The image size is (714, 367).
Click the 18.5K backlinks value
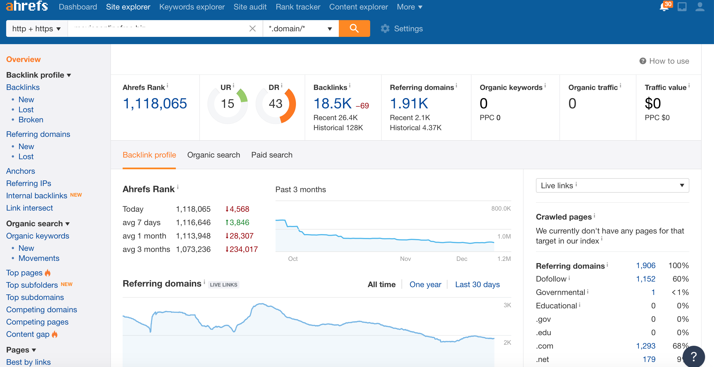(x=332, y=103)
